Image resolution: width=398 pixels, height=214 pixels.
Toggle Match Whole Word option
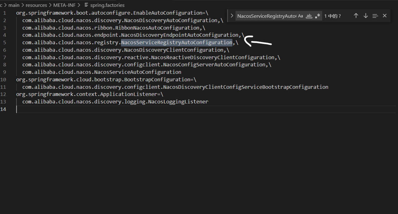[309, 16]
